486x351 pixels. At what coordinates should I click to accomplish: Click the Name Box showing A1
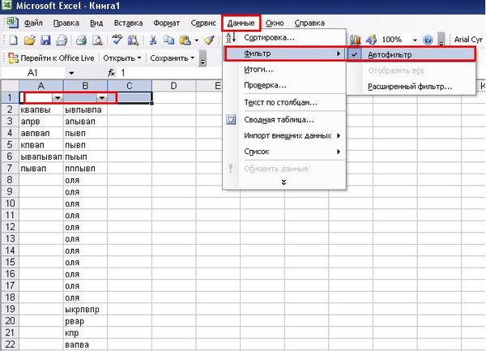34,73
